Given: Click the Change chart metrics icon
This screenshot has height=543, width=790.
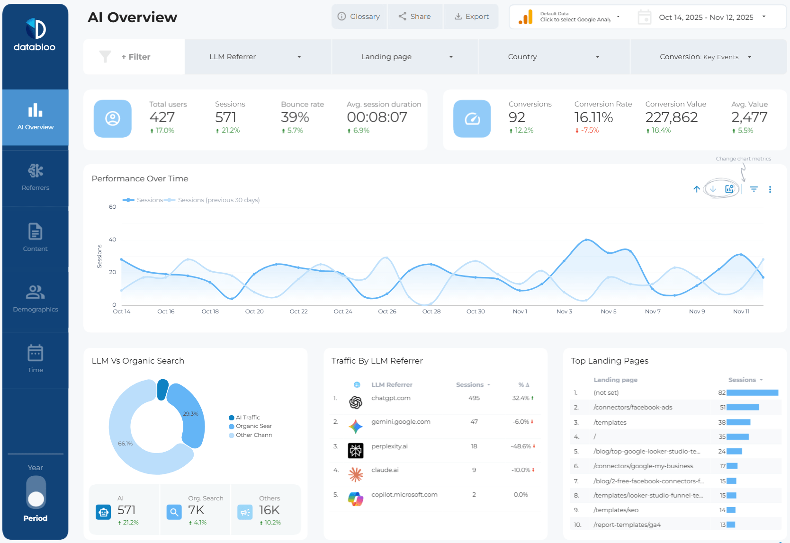Looking at the screenshot, I should pyautogui.click(x=729, y=189).
